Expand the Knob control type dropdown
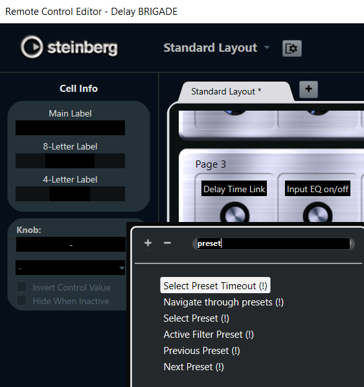 coord(71,268)
